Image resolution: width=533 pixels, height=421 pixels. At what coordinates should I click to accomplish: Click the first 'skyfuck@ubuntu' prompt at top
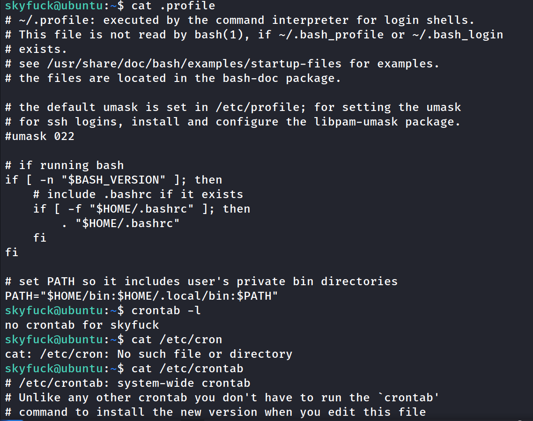tap(53, 6)
